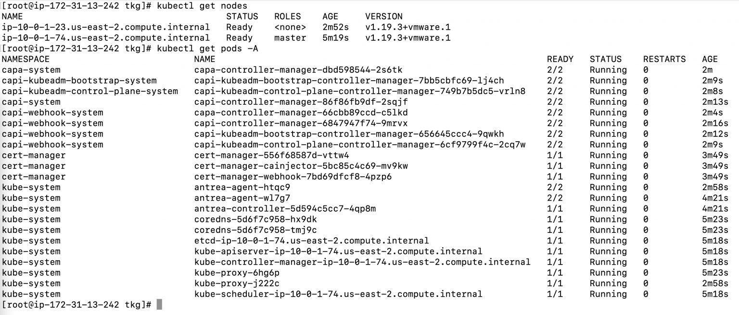739x315 pixels.
Task: Click the etcd-ip-10-0-1-74 pod name
Action: 312,241
